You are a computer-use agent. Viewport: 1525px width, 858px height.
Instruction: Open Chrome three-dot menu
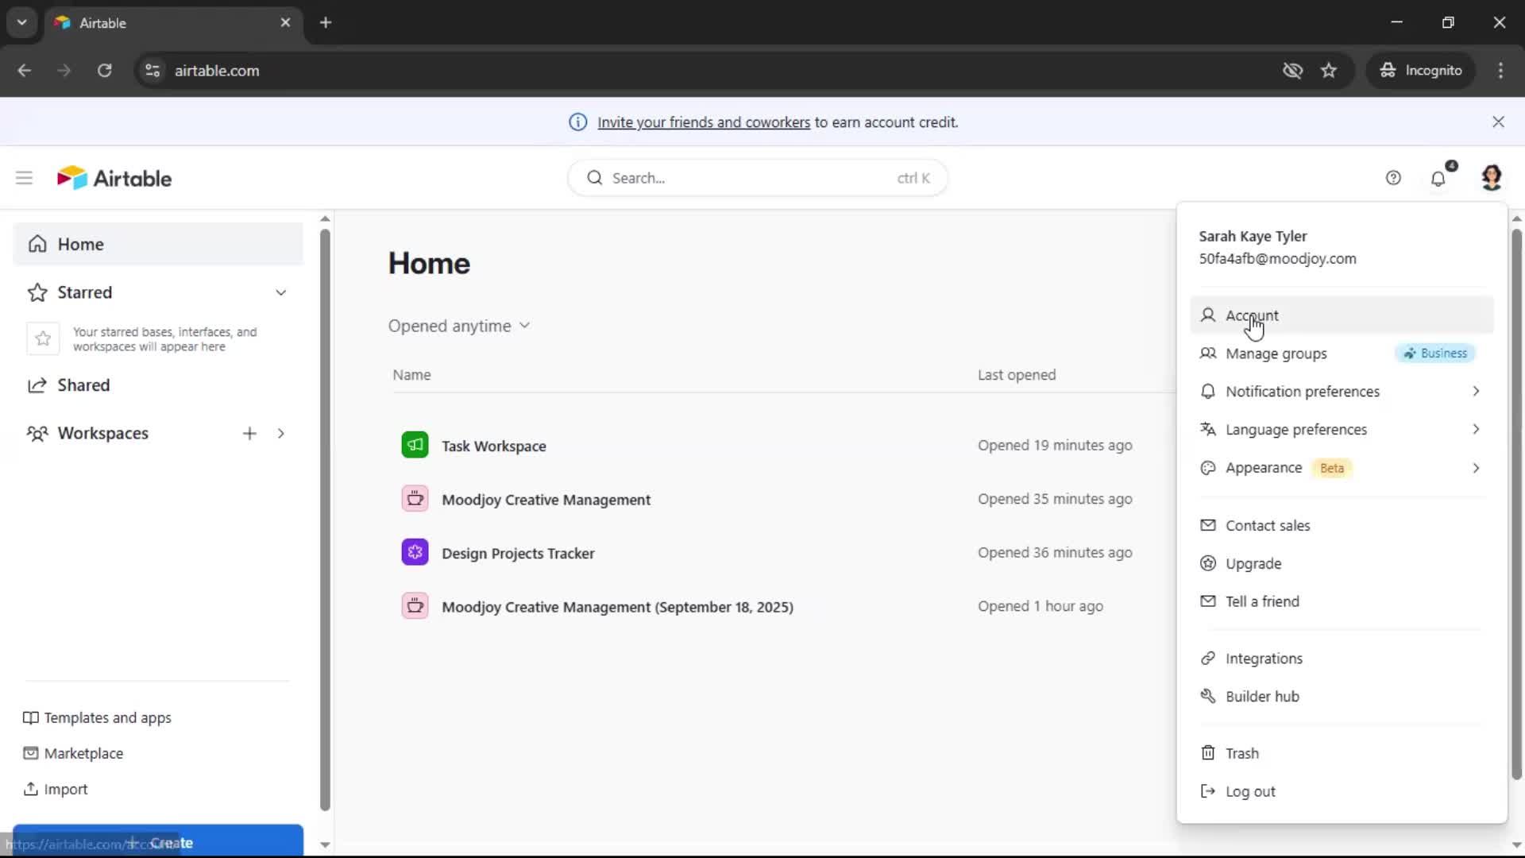1500,71
